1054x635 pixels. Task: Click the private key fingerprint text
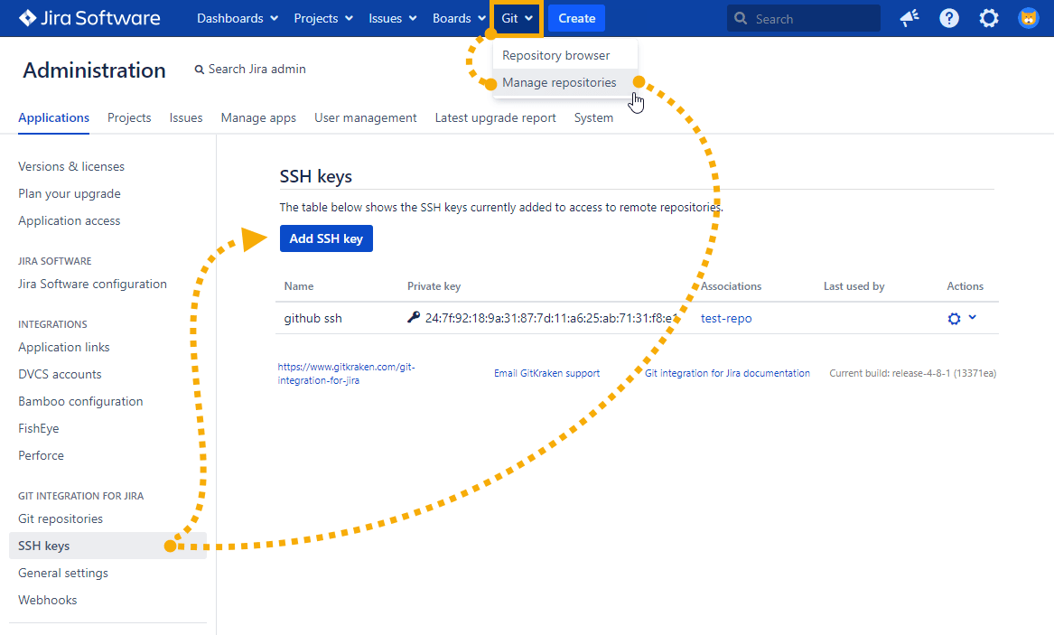pyautogui.click(x=551, y=319)
